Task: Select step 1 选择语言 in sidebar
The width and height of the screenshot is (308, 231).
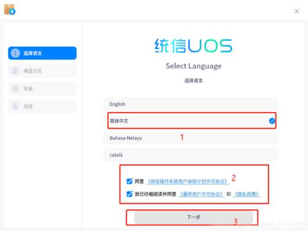Action: 43,53
